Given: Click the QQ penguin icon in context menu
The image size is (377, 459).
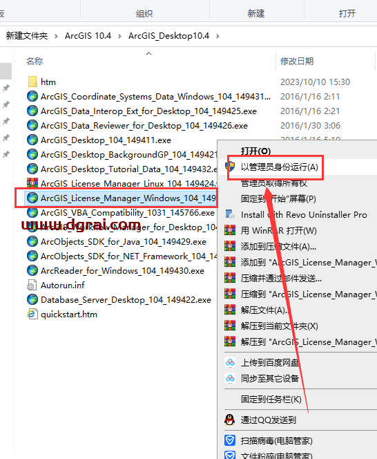Looking at the screenshot, I should click(230, 420).
